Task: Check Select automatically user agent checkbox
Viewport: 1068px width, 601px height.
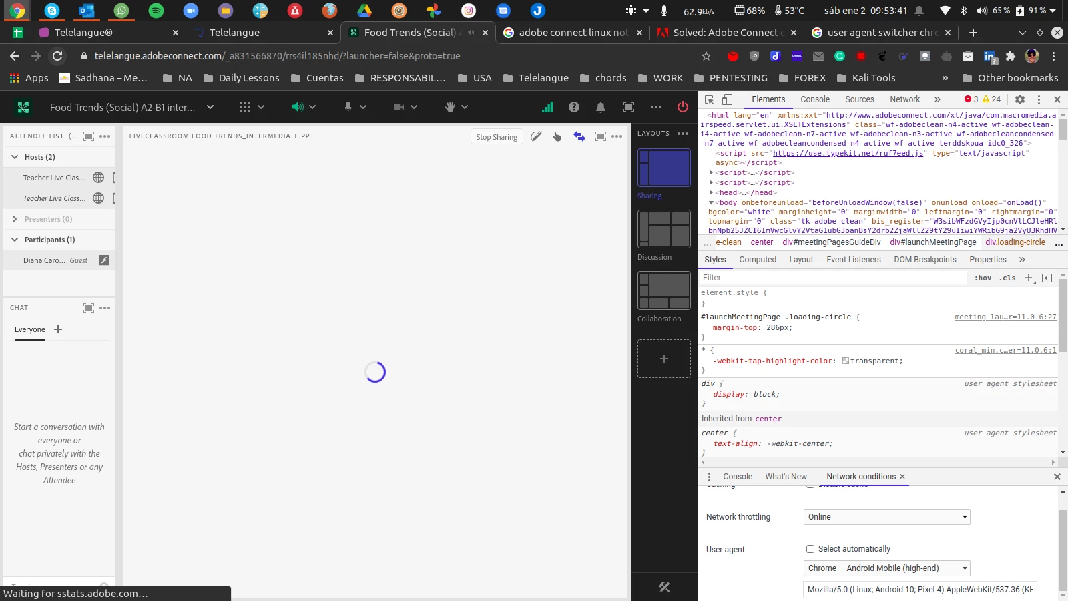Action: click(810, 549)
